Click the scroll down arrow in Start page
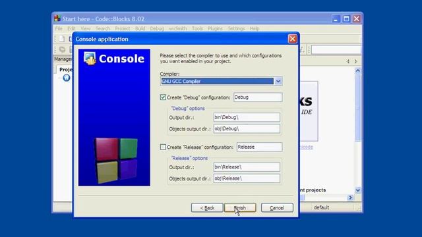Image resolution: width=422 pixels, height=237 pixels. click(357, 190)
